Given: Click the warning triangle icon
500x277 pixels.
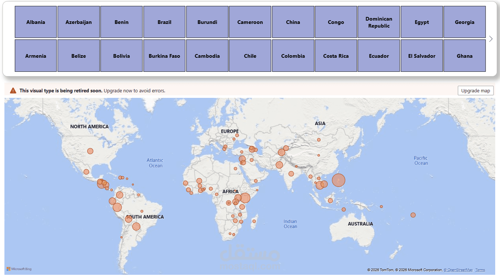Looking at the screenshot, I should point(13,90).
